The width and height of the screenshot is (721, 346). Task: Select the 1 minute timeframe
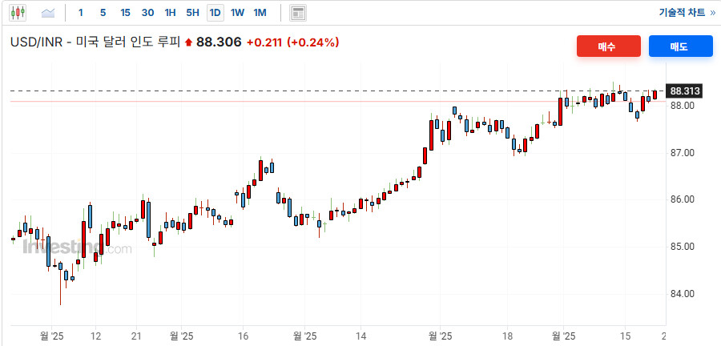[x=81, y=13]
